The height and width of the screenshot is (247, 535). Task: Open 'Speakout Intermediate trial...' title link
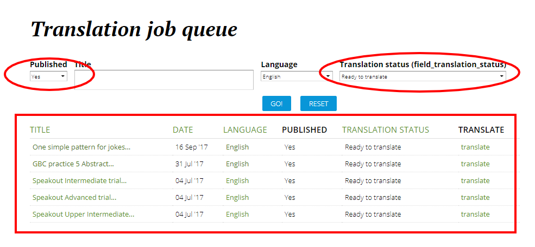[79, 180]
